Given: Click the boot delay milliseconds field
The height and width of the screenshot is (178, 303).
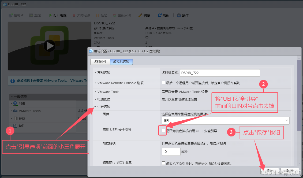Looking at the screenshot, I should pos(171,152).
